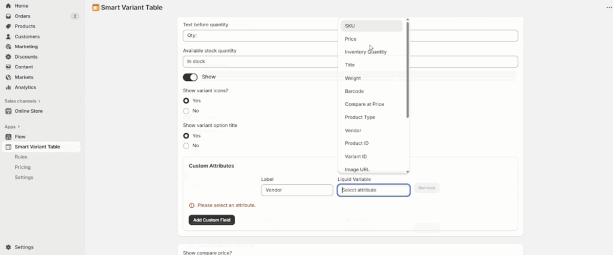Toggle the Show switch off
The height and width of the screenshot is (255, 613).
tap(190, 77)
